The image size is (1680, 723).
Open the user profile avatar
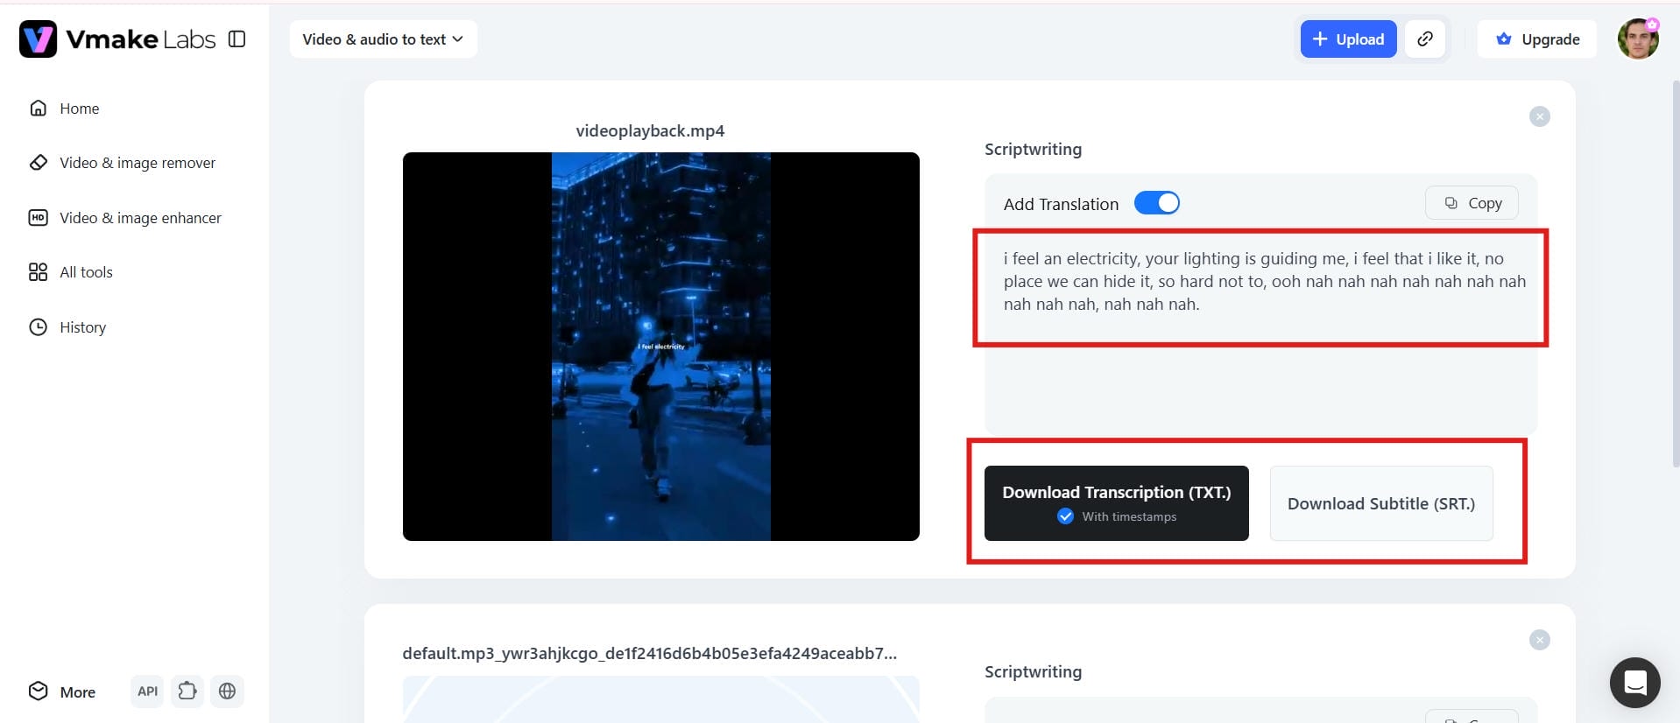(1638, 39)
